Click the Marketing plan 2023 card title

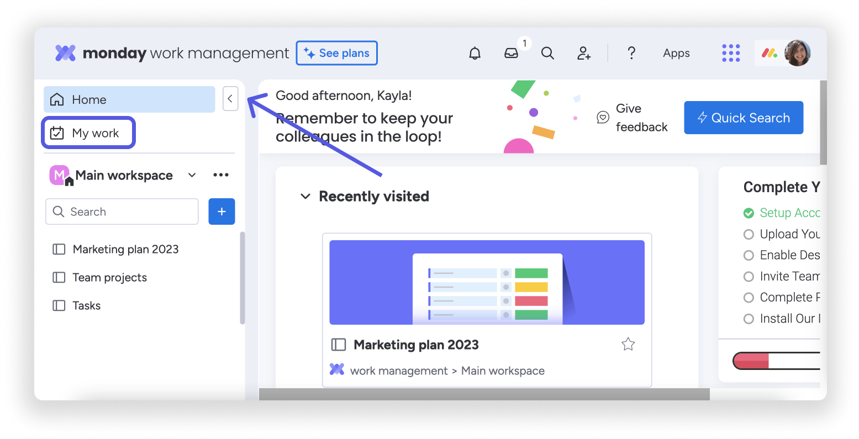(x=416, y=345)
